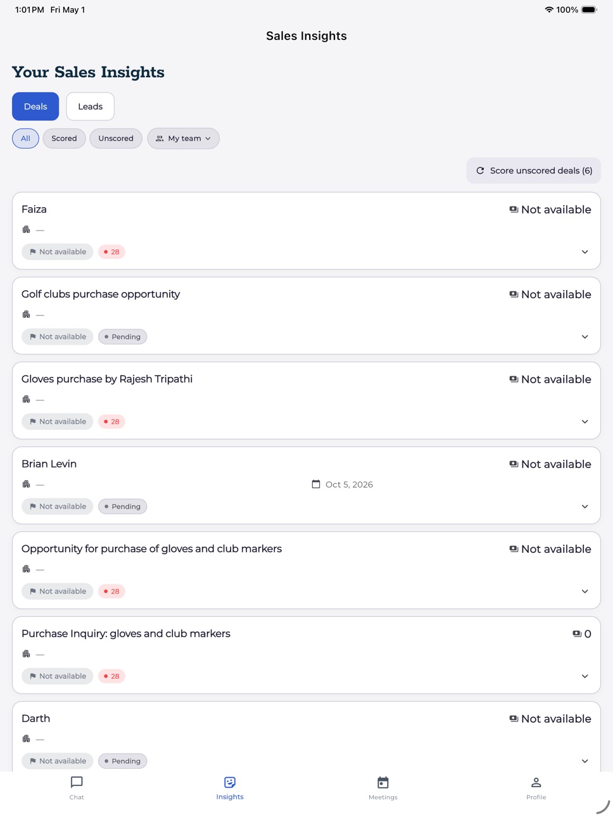Click the flag stage badge on Faiza card
The width and height of the screenshot is (613, 817).
point(58,252)
